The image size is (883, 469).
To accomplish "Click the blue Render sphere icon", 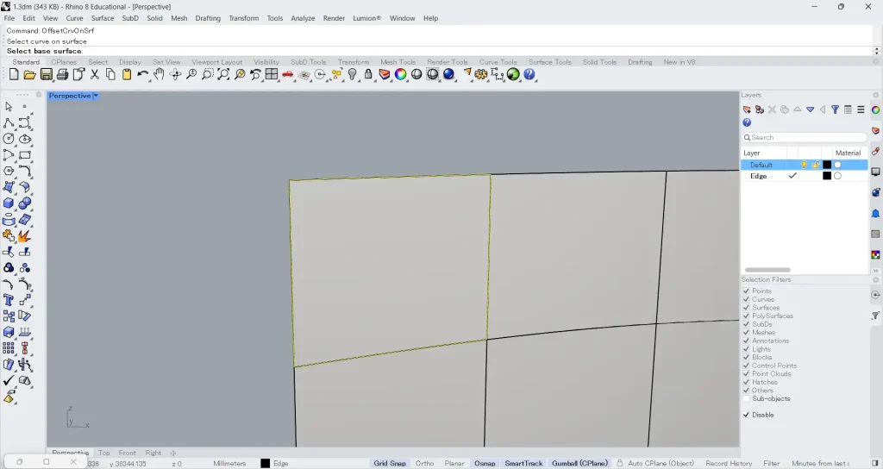I will (448, 74).
